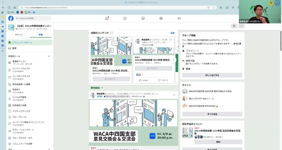
Task: Click the 詳しくはこちら button
Action: pos(212,75)
